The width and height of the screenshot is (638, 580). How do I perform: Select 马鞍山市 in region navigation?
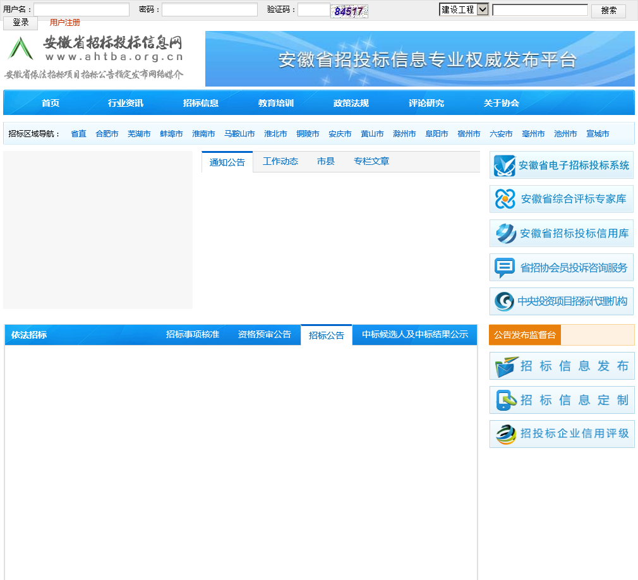[x=239, y=133]
